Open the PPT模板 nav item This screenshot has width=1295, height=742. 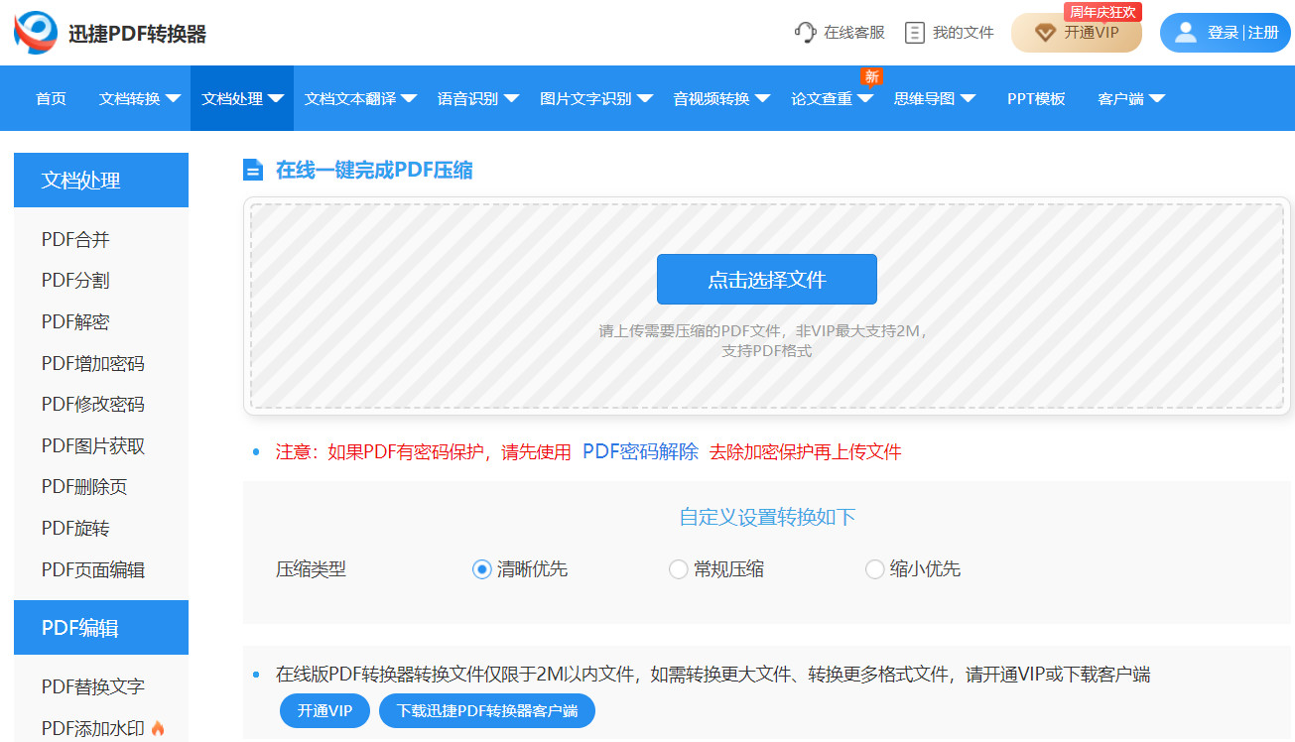[x=1036, y=98]
